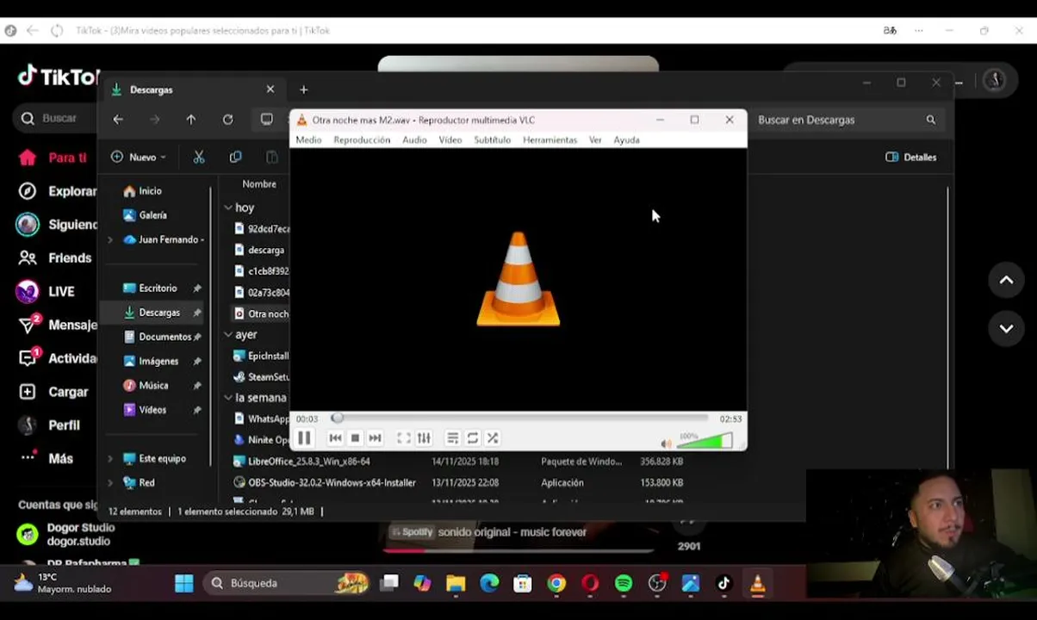Open Documentos in sidebar
The width and height of the screenshot is (1037, 620).
(158, 337)
